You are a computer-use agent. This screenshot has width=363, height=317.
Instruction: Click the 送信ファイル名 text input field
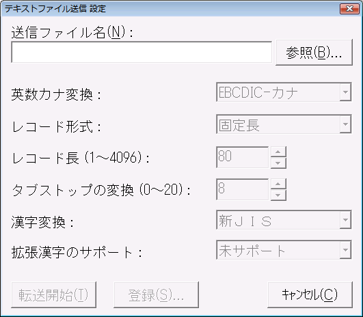pos(142,53)
